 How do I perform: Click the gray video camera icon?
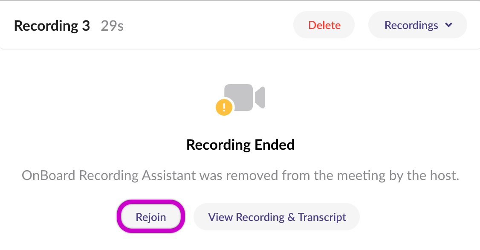[x=244, y=97]
